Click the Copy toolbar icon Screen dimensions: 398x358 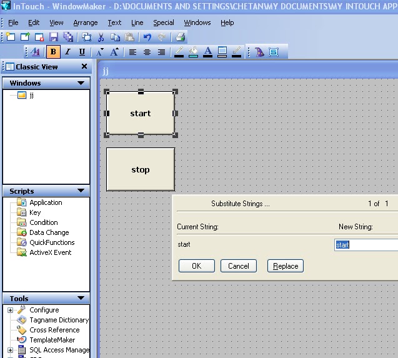pos(115,37)
